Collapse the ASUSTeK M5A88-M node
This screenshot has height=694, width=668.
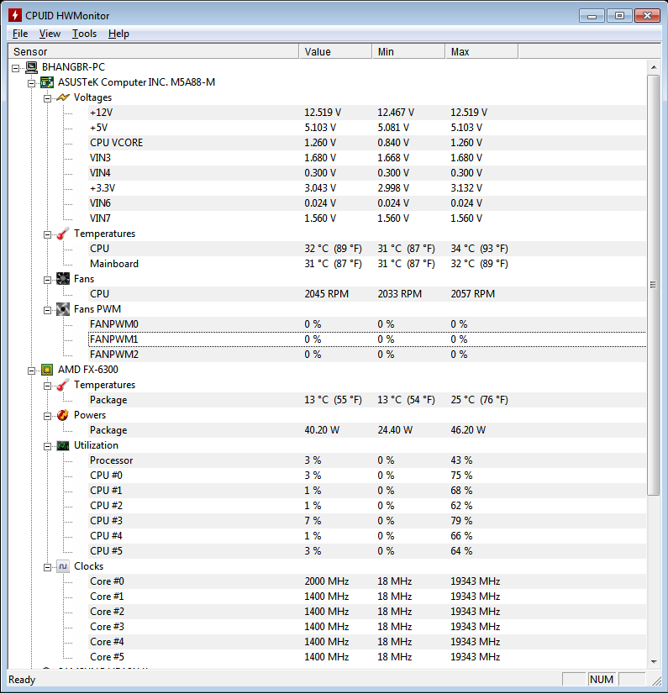pyautogui.click(x=31, y=83)
